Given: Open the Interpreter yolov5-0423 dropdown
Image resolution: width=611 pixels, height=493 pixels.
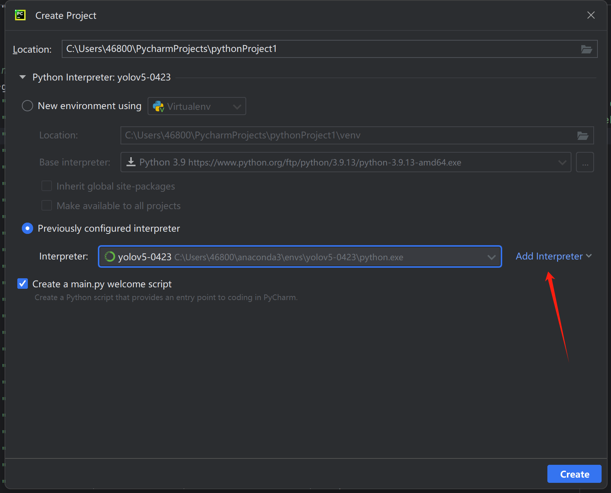Looking at the screenshot, I should coord(491,257).
